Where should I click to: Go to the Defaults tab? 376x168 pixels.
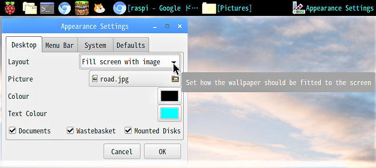click(131, 45)
